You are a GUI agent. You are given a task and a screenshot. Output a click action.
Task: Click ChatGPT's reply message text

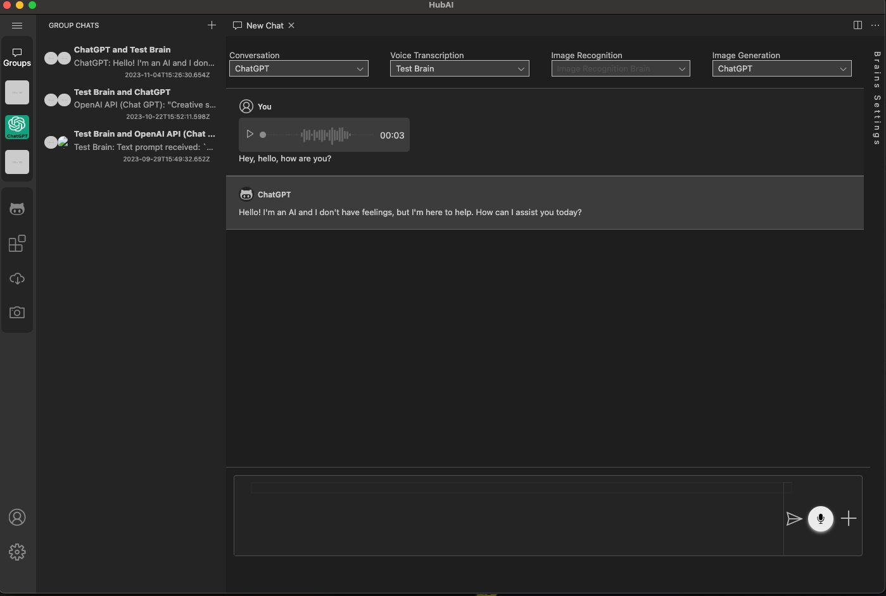pos(410,212)
